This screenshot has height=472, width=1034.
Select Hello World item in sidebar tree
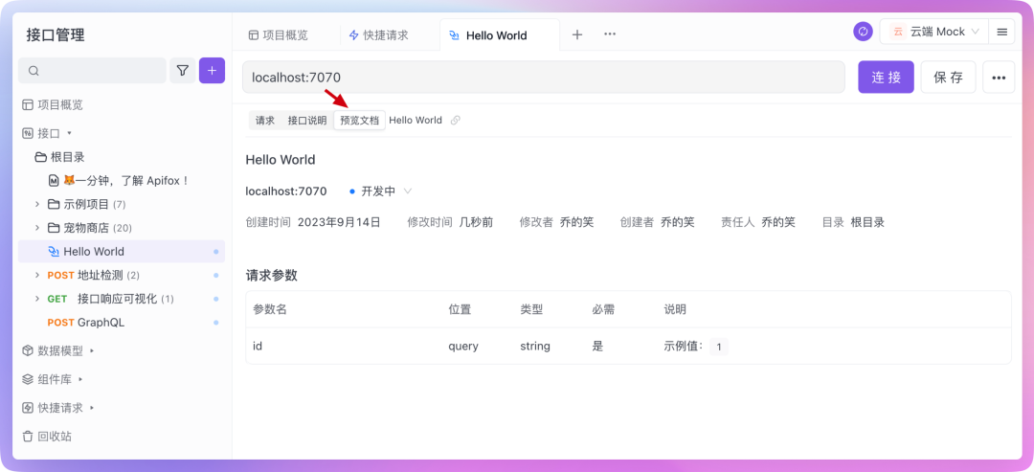[122, 252]
